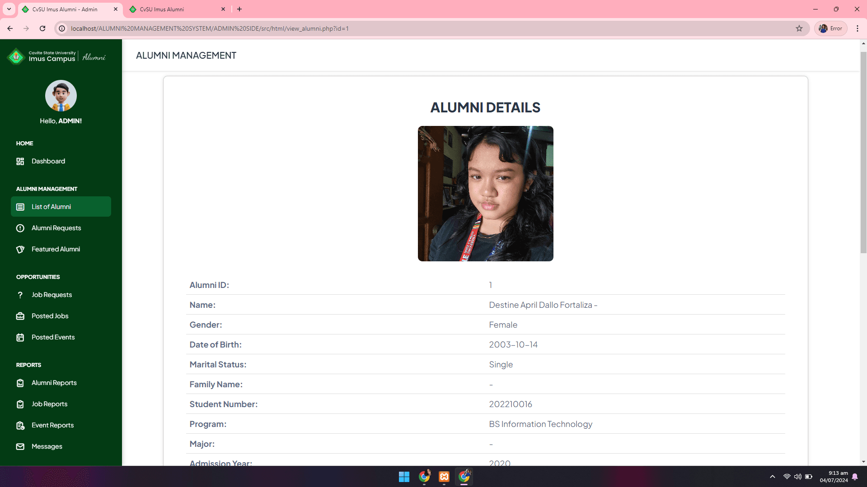867x487 pixels.
Task: Click the Job Requests question mark icon
Action: (x=20, y=295)
